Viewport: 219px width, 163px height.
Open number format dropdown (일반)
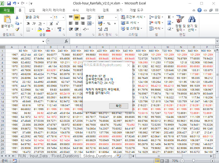pos(116,17)
